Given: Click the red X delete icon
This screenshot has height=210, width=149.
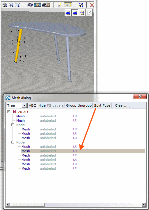Looking at the screenshot, I should pyautogui.click(x=92, y=5).
